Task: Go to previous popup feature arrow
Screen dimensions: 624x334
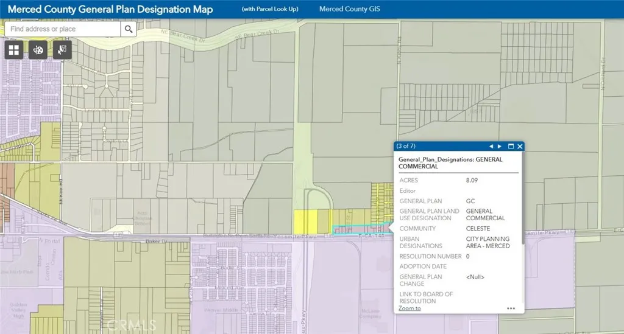Action: [491, 146]
